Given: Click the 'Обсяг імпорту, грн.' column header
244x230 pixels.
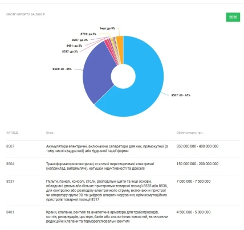Looking at the screenshot, I should pyautogui.click(x=190, y=133).
